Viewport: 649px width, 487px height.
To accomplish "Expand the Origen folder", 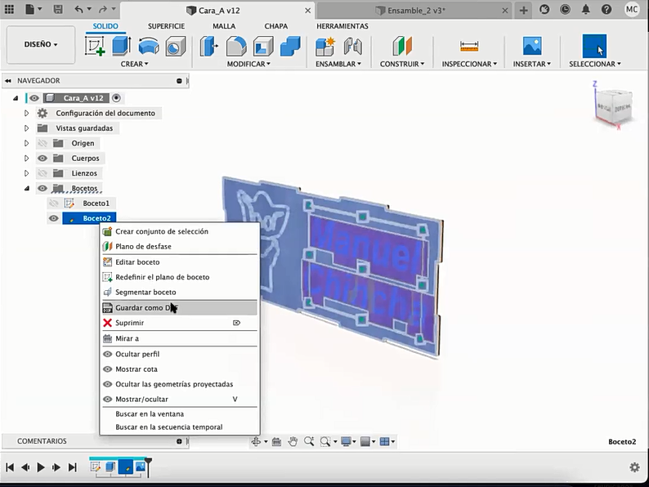I will [x=26, y=143].
